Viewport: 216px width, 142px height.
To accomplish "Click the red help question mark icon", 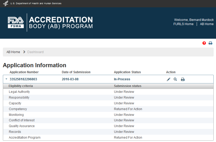I will pos(204,43).
